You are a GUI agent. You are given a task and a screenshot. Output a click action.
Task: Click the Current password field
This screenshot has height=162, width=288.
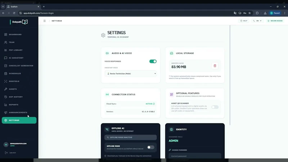tap(195, 156)
